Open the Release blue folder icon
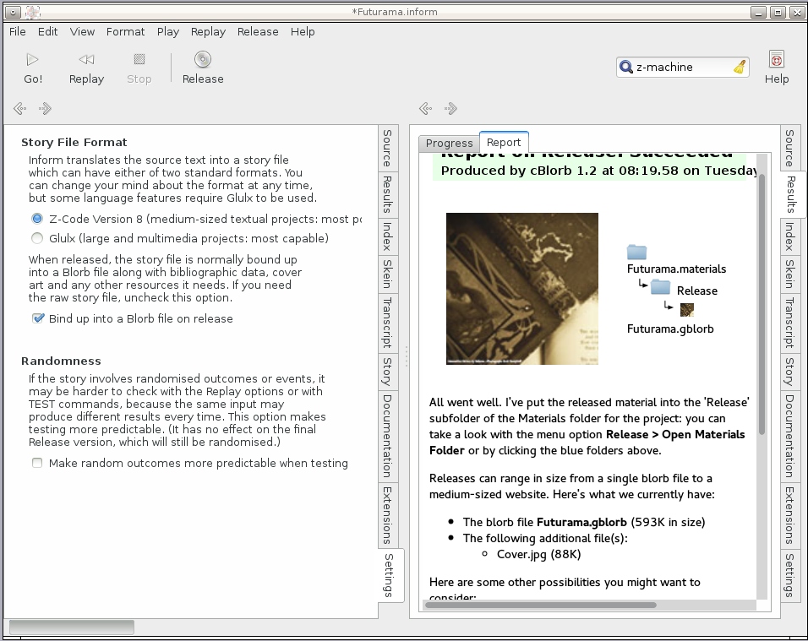 click(x=660, y=287)
